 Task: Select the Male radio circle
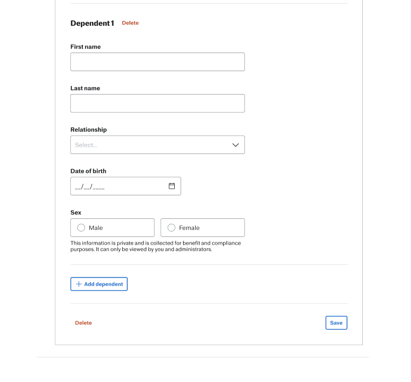tap(81, 228)
